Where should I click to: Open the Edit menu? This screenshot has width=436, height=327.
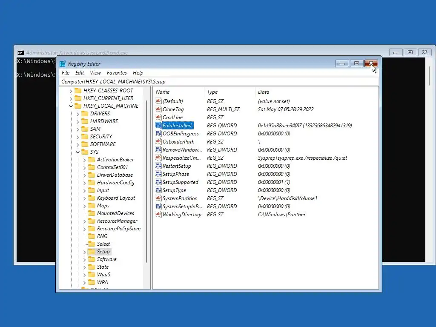(80, 73)
